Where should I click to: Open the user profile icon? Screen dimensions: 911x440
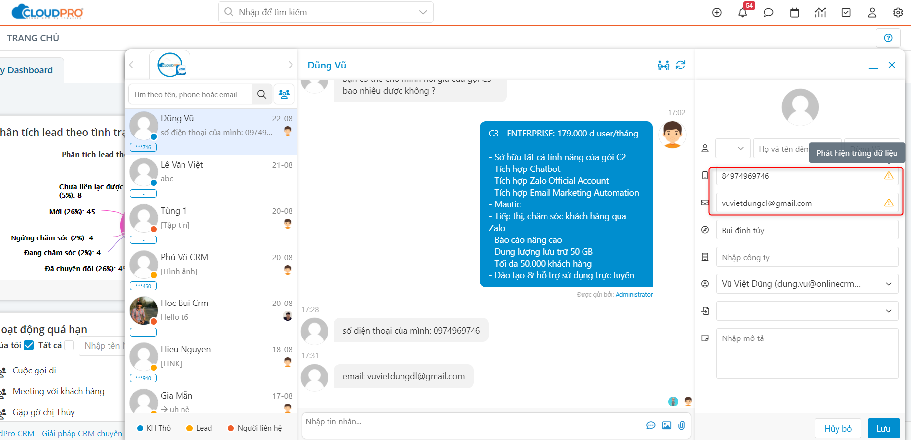(x=872, y=13)
